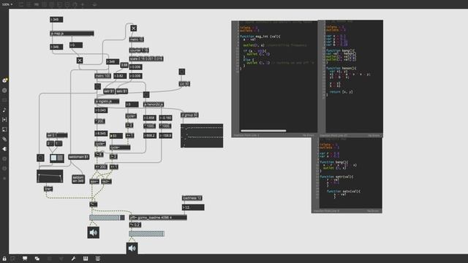The image size is (468, 263).
Task: Click the bang button above js henon2d.js
Action: (146, 94)
